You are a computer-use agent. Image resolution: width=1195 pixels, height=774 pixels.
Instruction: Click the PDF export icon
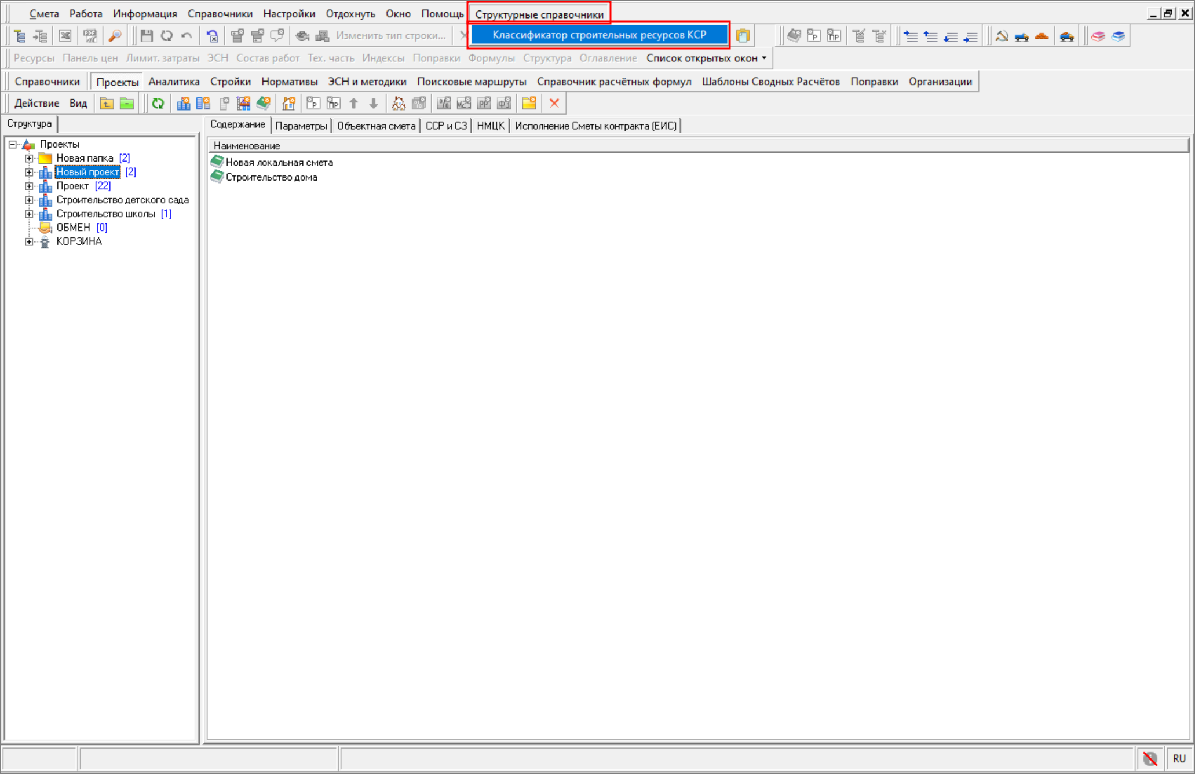(90, 36)
